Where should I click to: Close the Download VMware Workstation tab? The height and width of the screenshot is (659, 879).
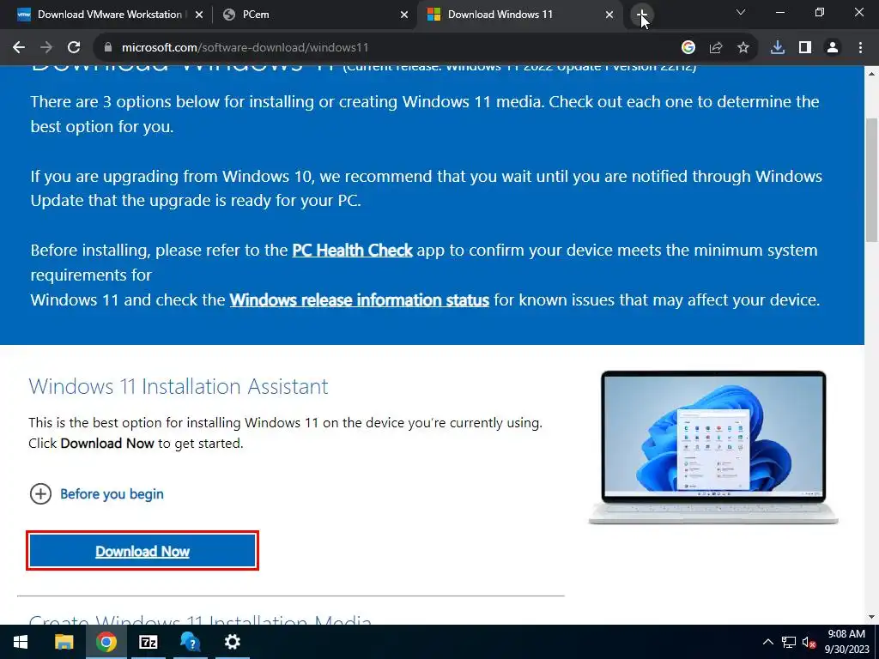click(x=199, y=15)
